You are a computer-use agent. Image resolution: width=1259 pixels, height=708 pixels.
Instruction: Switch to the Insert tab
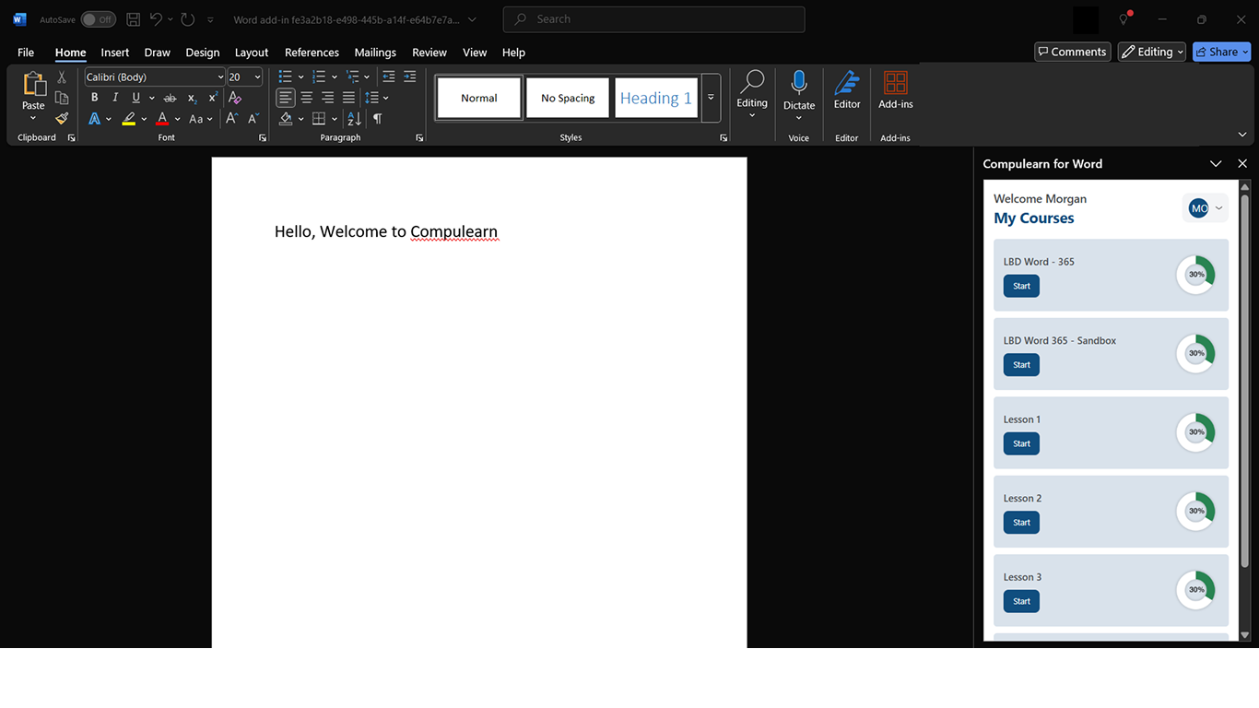(115, 53)
